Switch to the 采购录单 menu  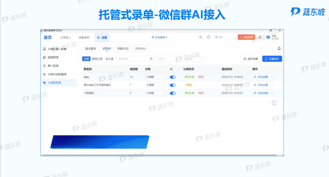pos(84,38)
